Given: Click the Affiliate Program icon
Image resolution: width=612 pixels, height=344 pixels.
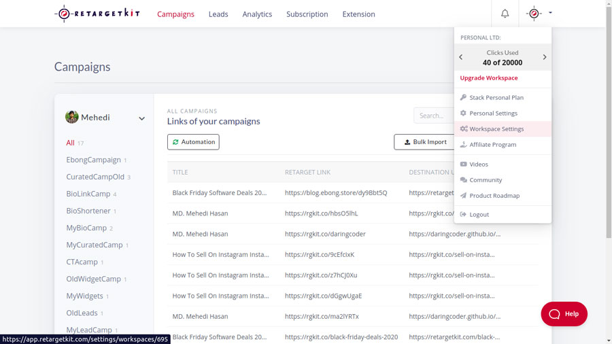Looking at the screenshot, I should point(463,144).
